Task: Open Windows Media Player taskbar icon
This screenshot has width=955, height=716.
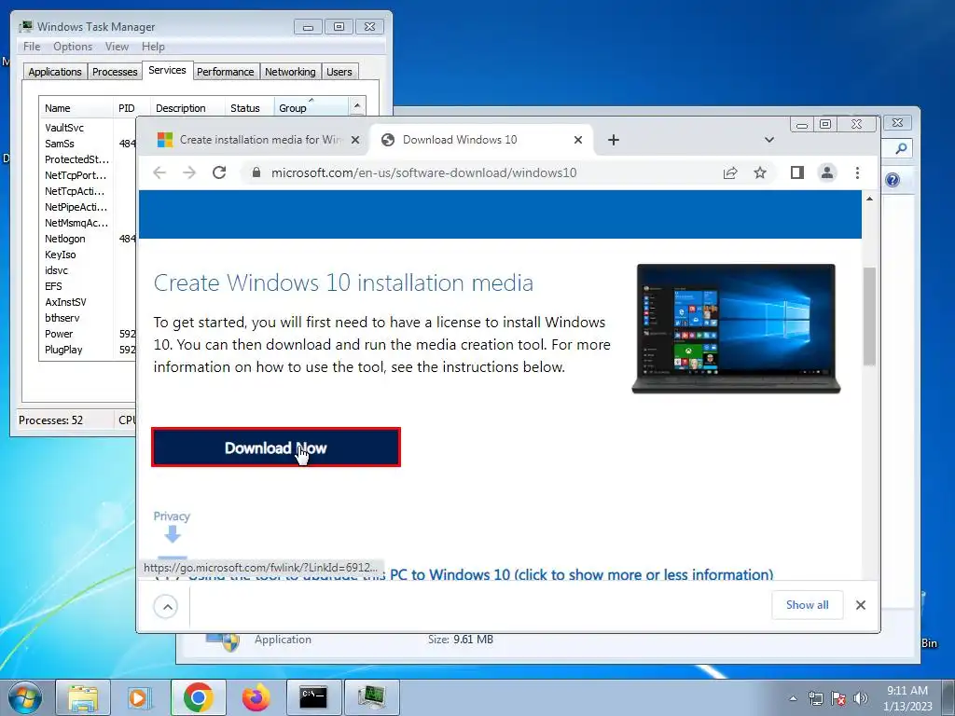Action: pyautogui.click(x=139, y=697)
